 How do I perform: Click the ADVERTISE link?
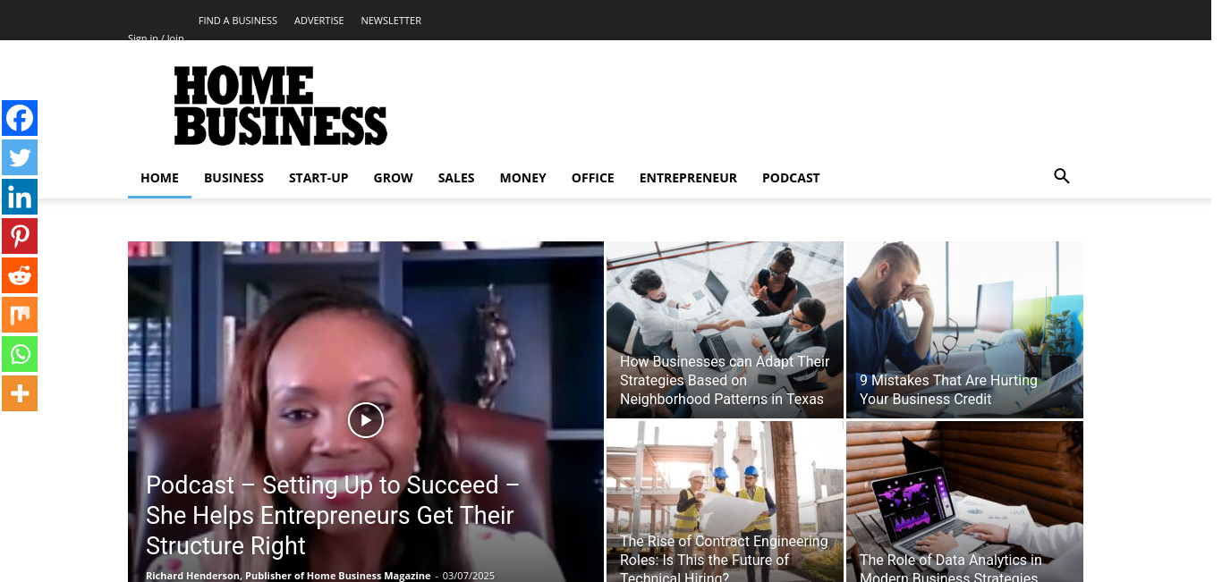click(x=319, y=21)
